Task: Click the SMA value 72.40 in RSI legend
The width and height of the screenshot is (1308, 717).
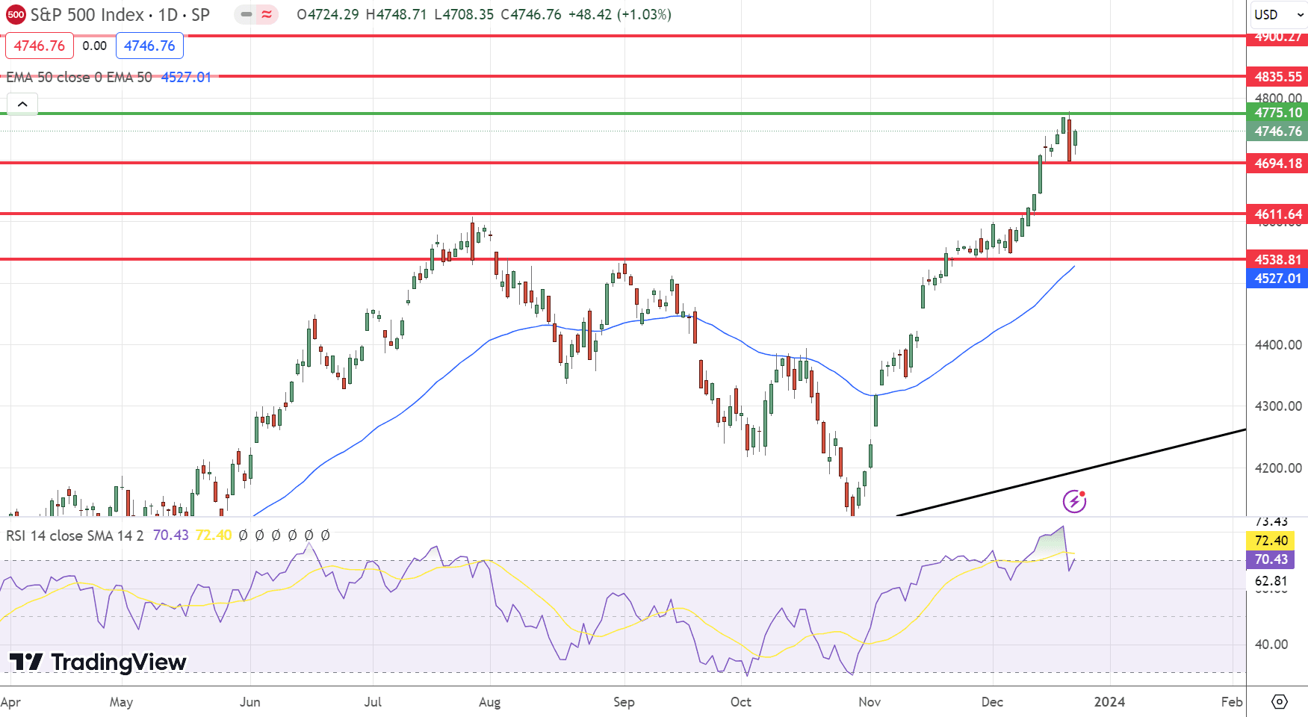Action: click(214, 536)
